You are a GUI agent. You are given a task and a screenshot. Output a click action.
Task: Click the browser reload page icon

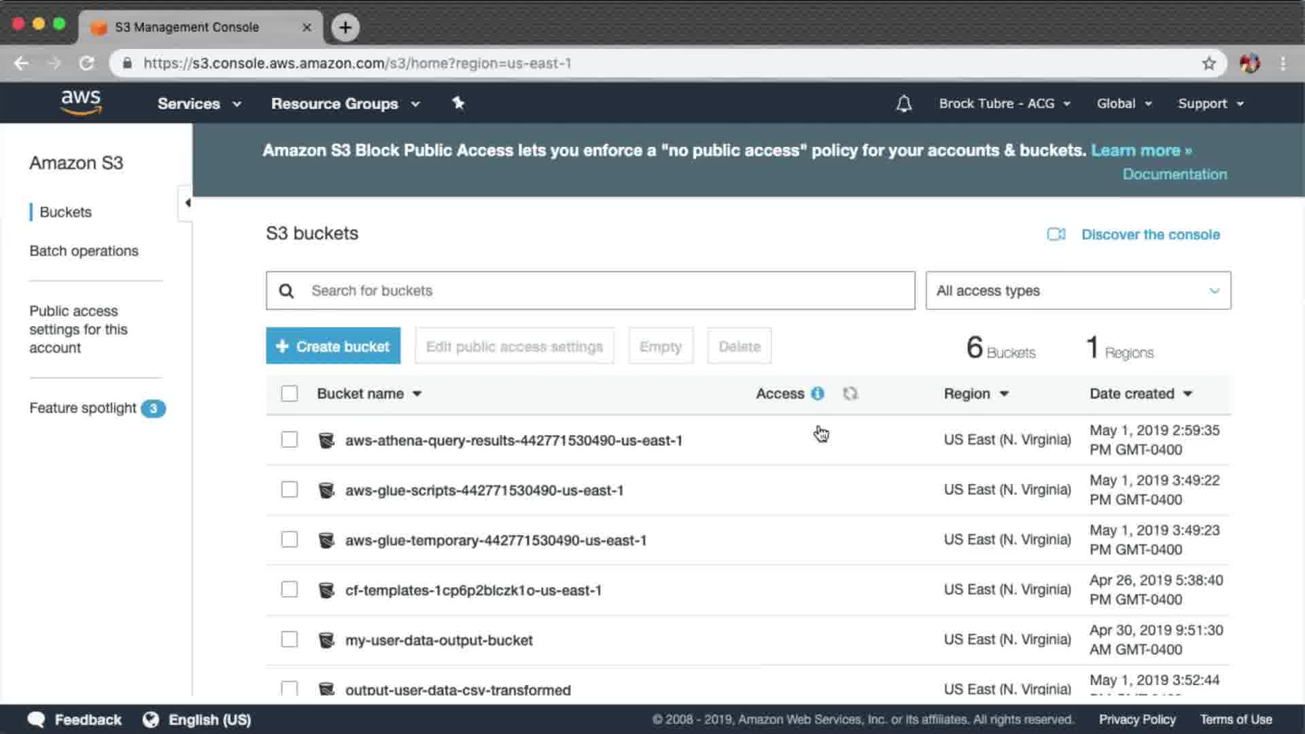click(86, 63)
